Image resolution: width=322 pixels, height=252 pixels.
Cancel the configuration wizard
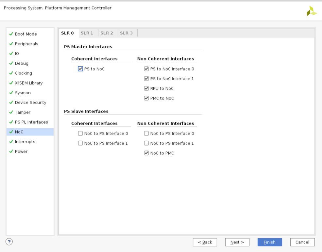(x=302, y=242)
